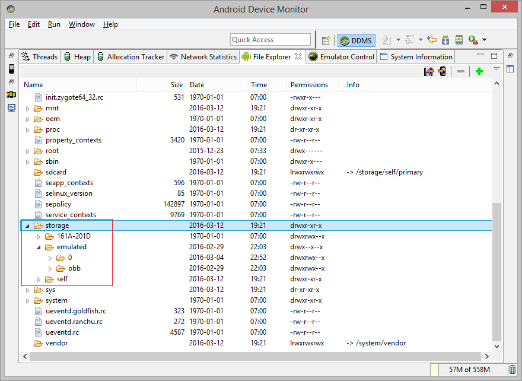522x381 pixels.
Task: Run garbage collector trash icon
Action: coord(513,369)
